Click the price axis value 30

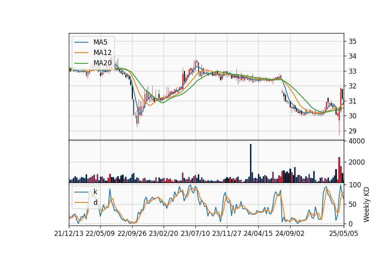(x=353, y=116)
